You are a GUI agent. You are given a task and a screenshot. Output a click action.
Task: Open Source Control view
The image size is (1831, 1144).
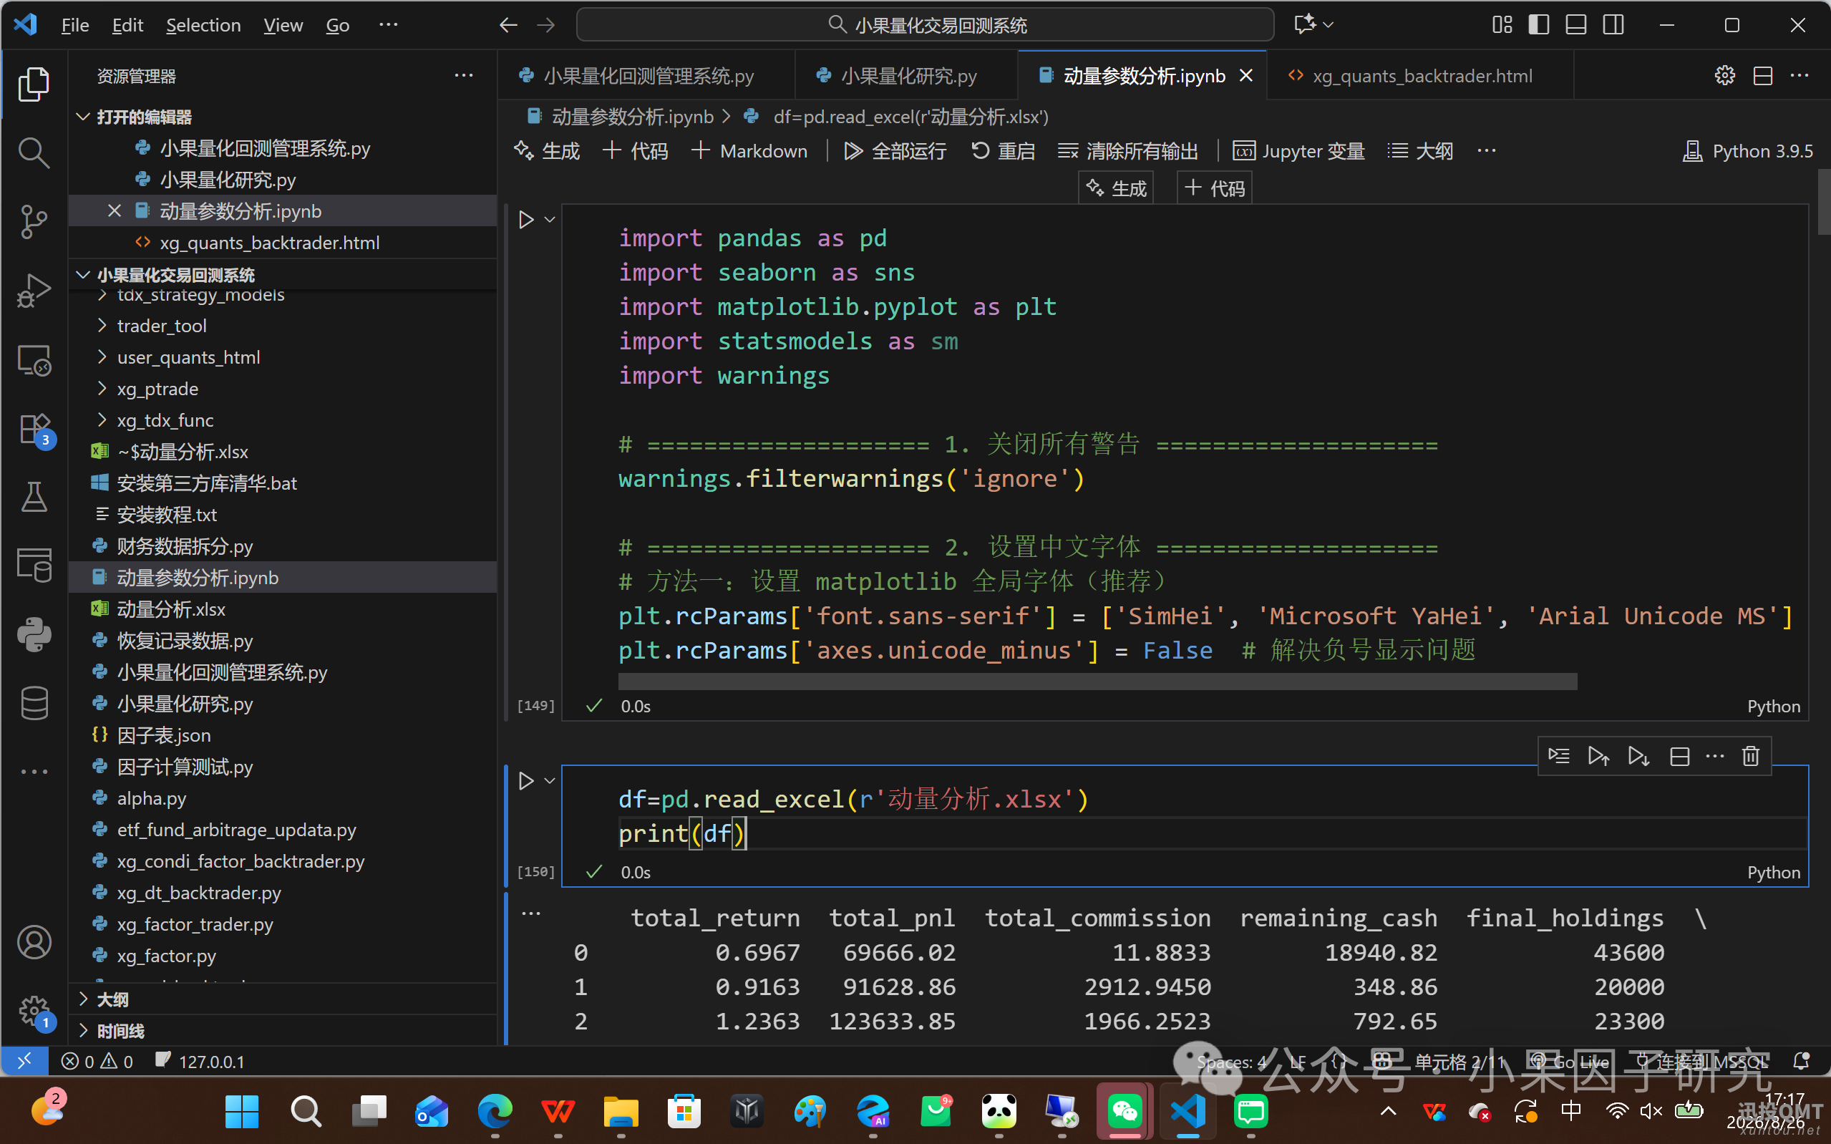tap(34, 222)
